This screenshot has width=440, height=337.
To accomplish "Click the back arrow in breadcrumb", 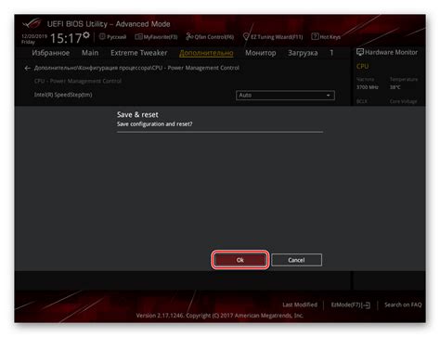I will click(28, 68).
